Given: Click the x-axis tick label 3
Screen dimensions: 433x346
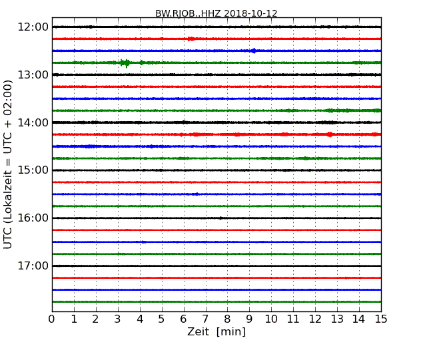Looking at the screenshot, I should coord(118,319).
